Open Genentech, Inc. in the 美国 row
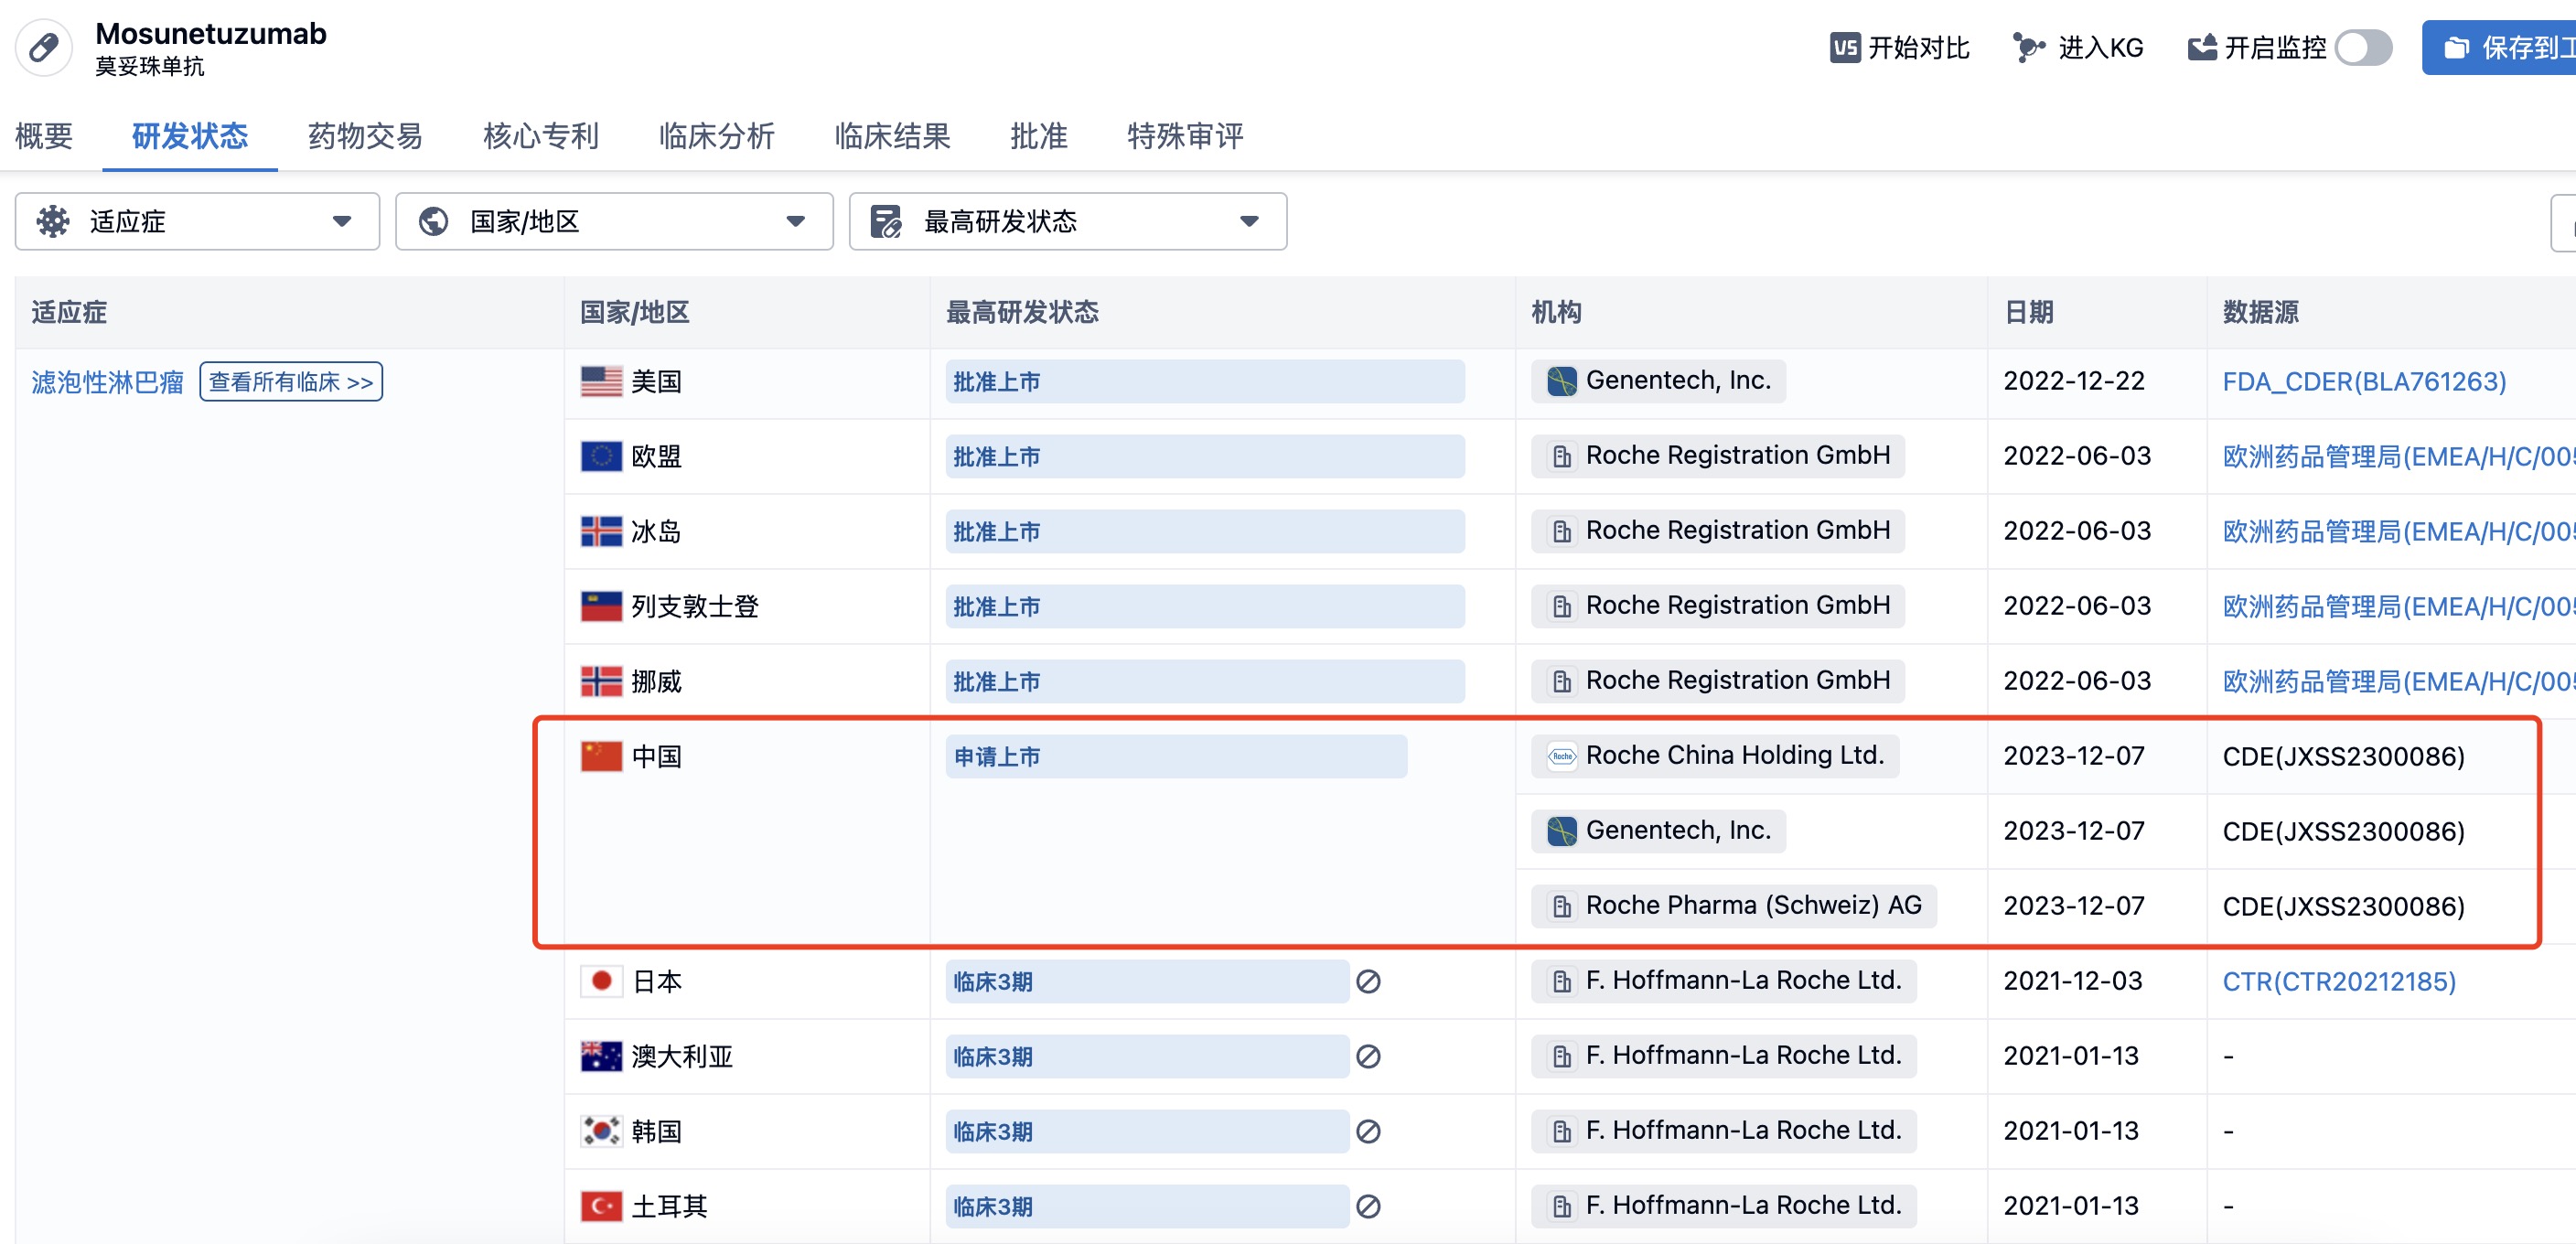This screenshot has width=2576, height=1244. pos(1658,380)
